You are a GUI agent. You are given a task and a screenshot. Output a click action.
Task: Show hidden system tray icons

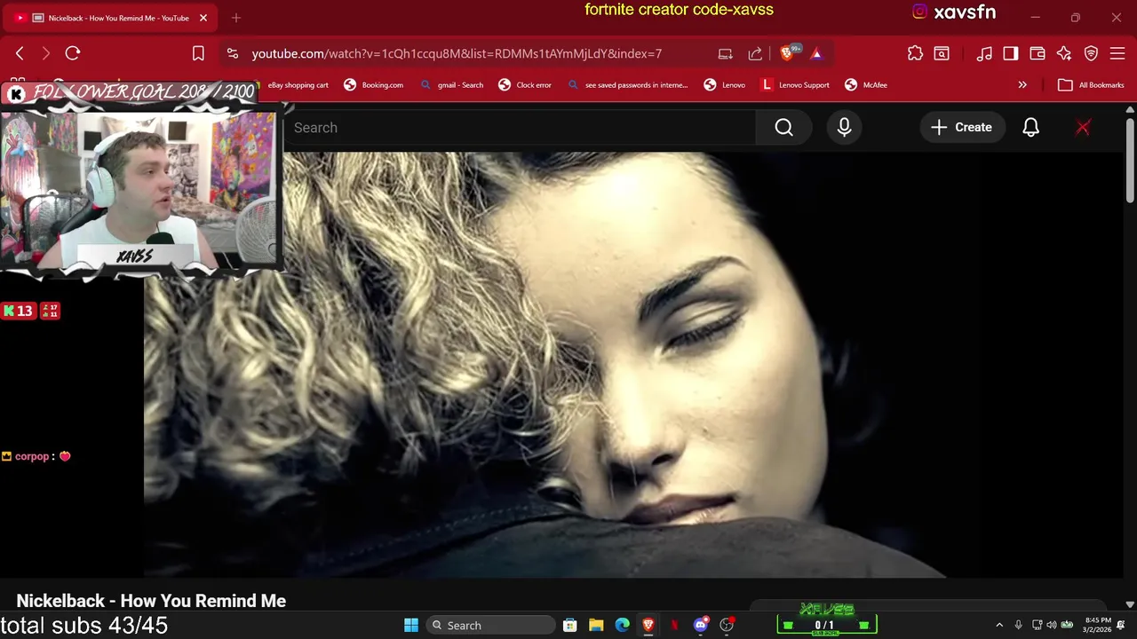click(999, 626)
